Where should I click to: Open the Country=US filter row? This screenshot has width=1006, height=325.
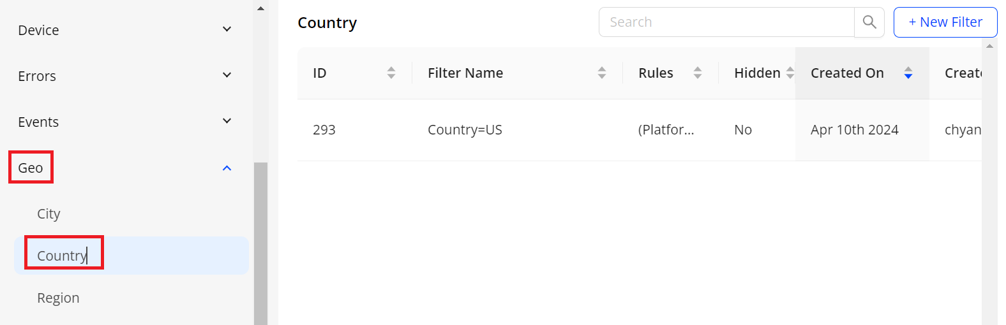click(x=465, y=130)
